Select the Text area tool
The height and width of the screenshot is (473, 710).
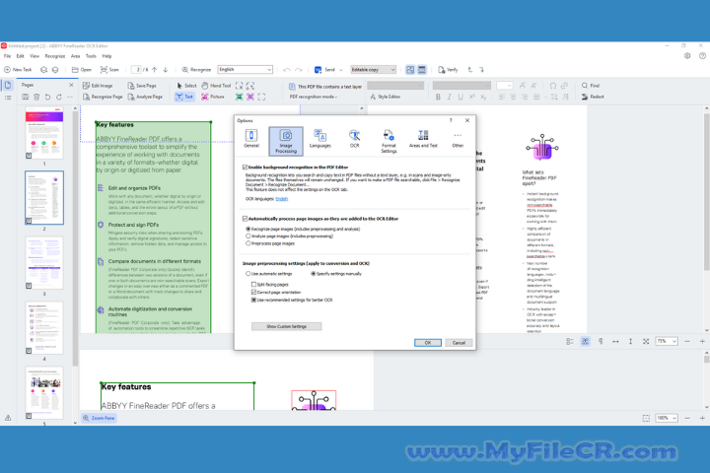(x=184, y=97)
